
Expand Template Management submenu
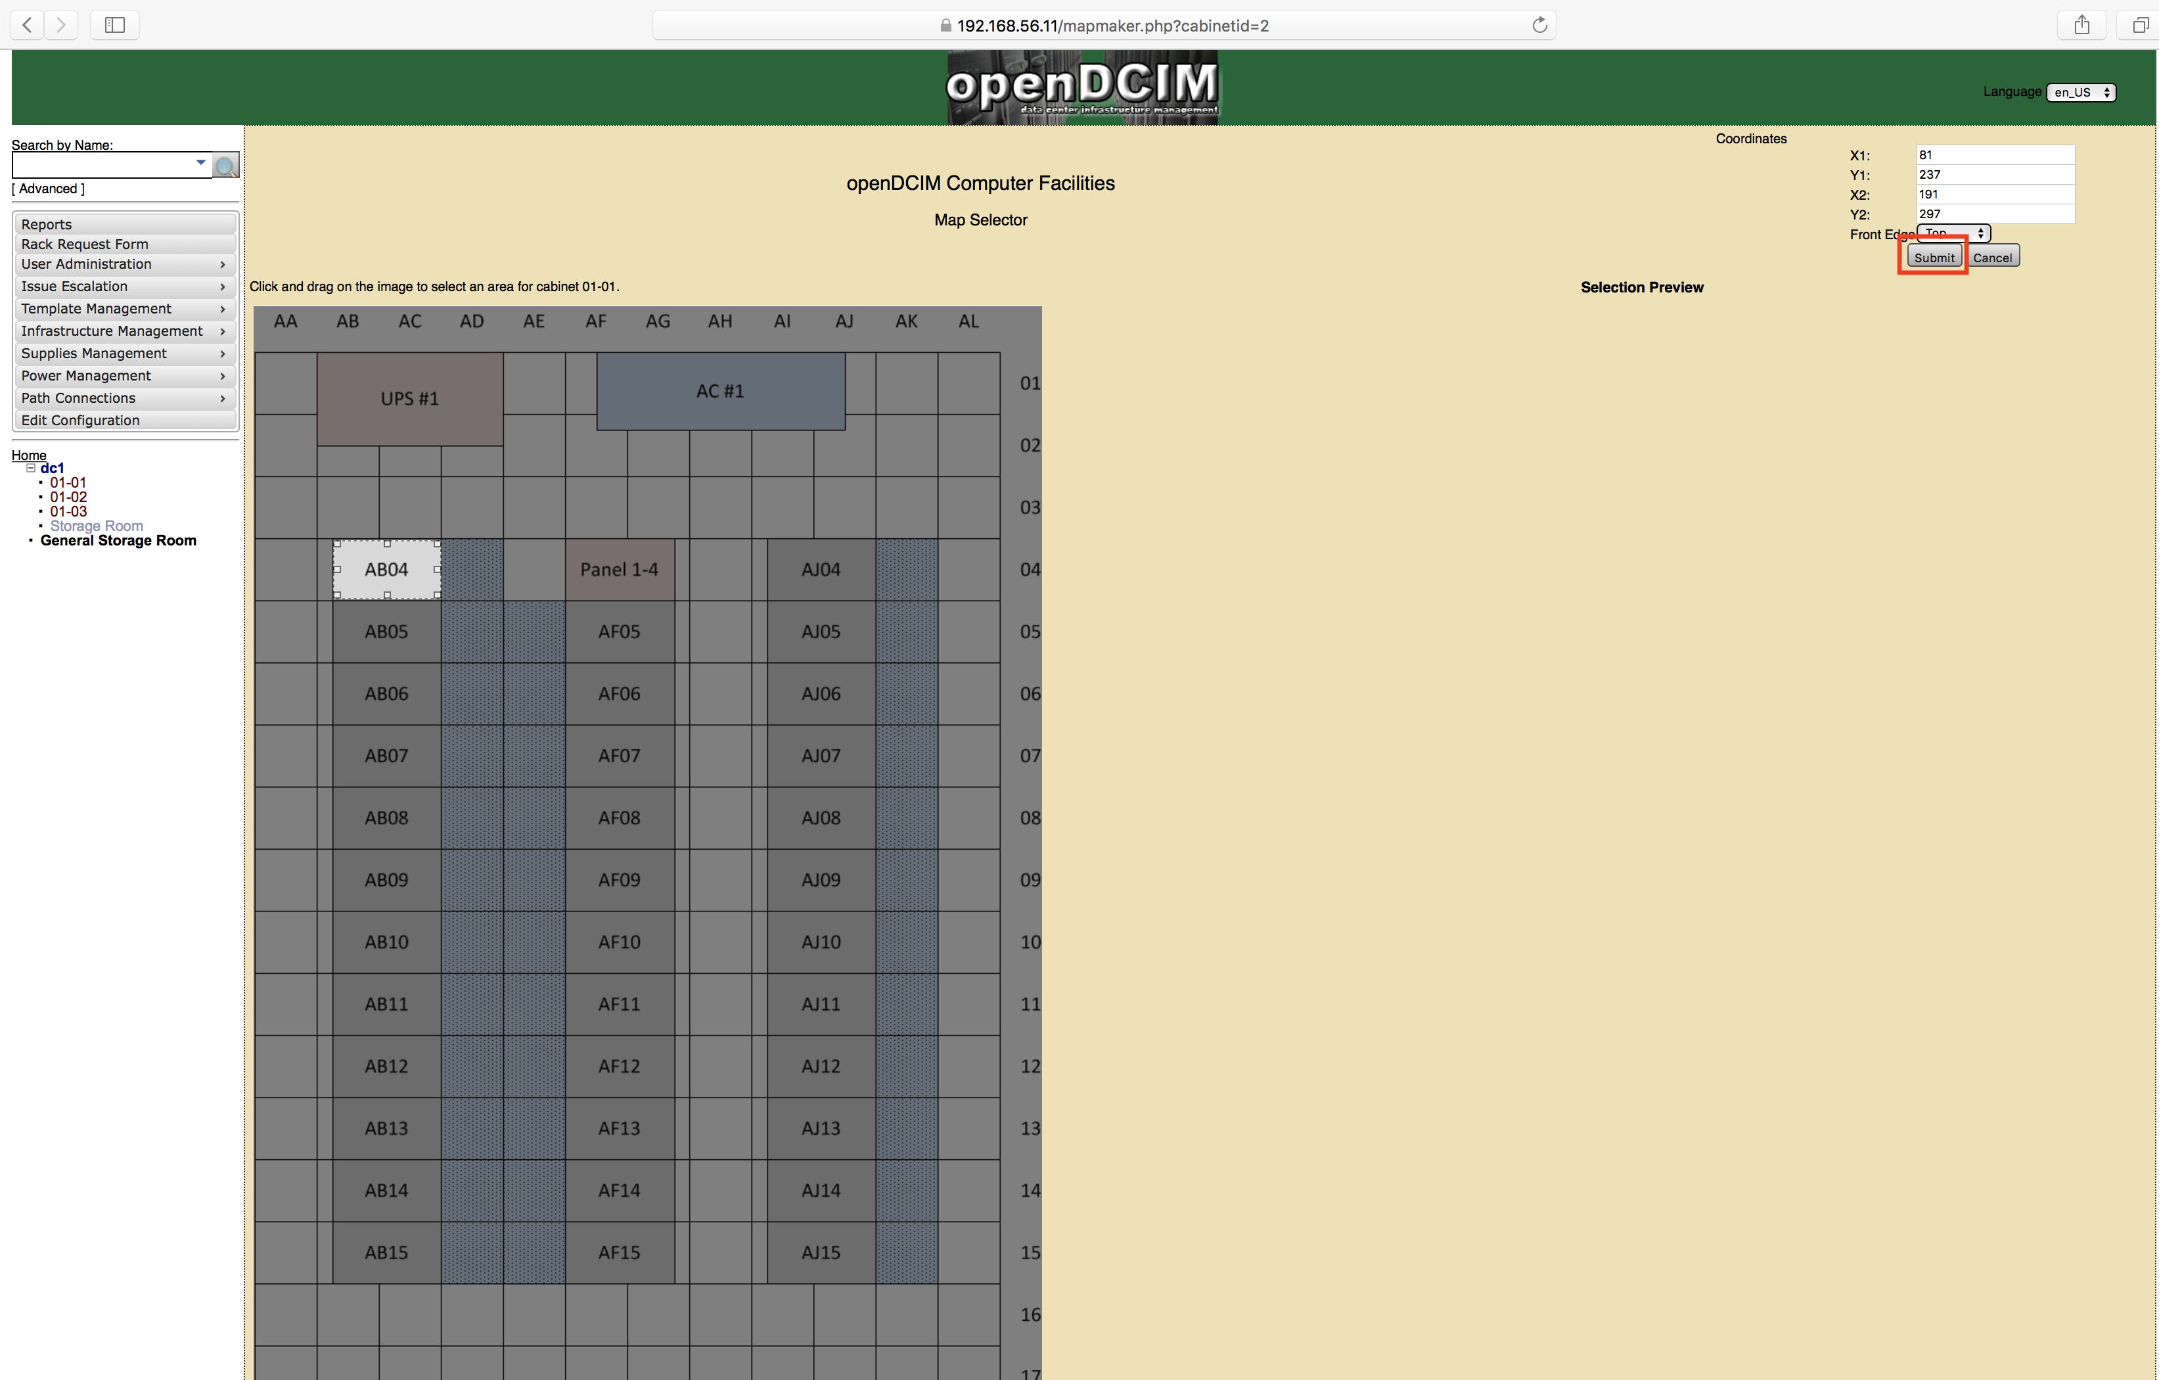pyautogui.click(x=125, y=310)
